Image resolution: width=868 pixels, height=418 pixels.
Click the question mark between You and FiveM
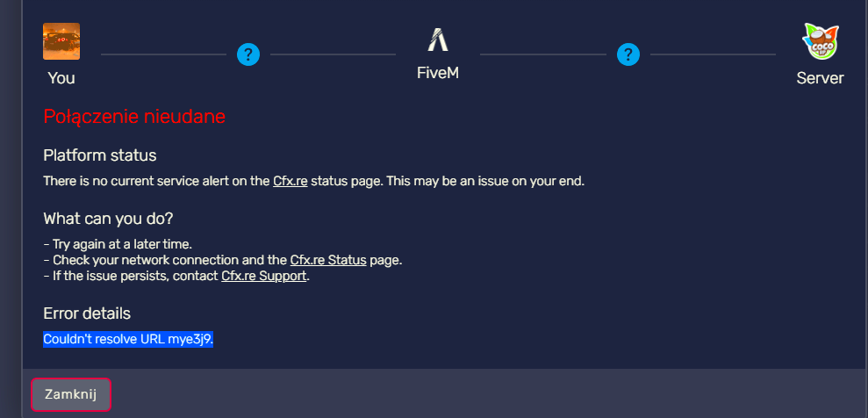(248, 54)
